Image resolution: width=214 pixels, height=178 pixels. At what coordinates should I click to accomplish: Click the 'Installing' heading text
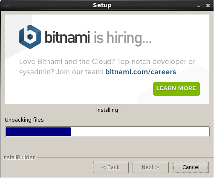(x=107, y=110)
